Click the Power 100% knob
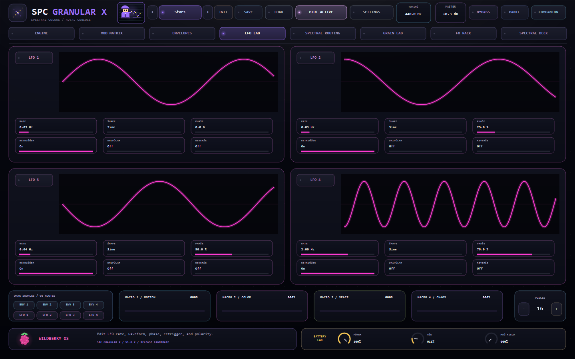This screenshot has height=359, width=575. (344, 339)
